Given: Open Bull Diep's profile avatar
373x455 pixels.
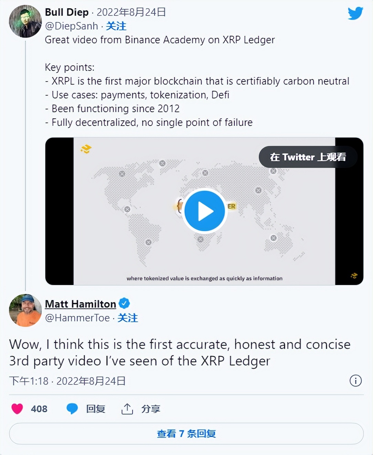Looking at the screenshot, I should (x=25, y=21).
